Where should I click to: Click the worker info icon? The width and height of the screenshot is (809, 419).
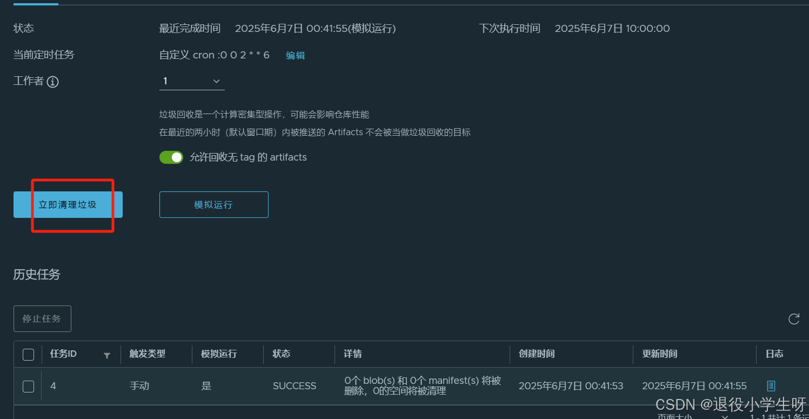pos(52,82)
